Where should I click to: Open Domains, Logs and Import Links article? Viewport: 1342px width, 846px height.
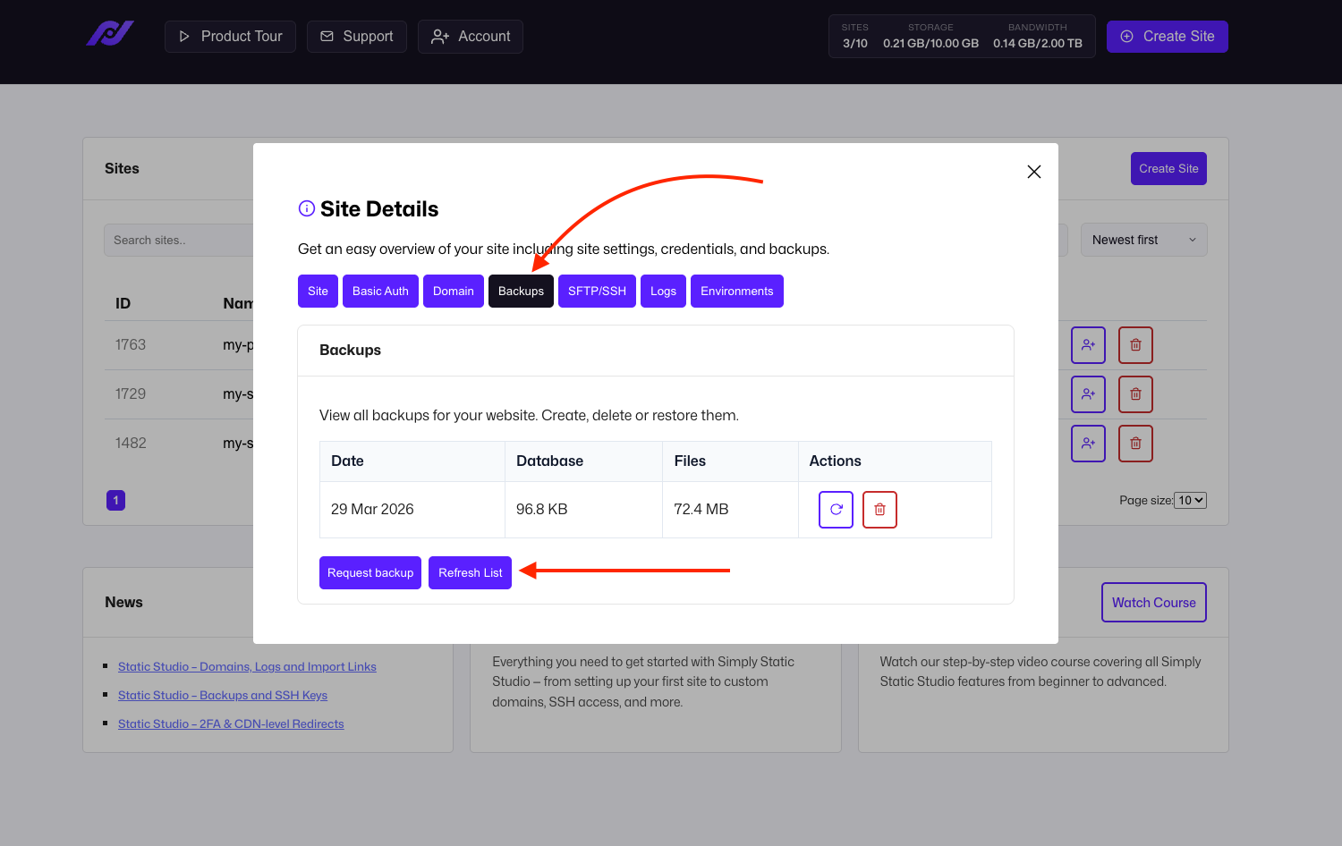pos(247,667)
